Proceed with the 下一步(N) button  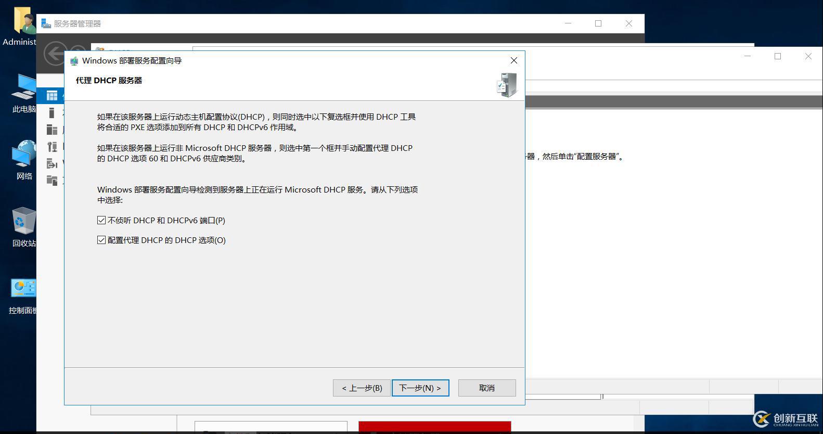[x=420, y=388]
